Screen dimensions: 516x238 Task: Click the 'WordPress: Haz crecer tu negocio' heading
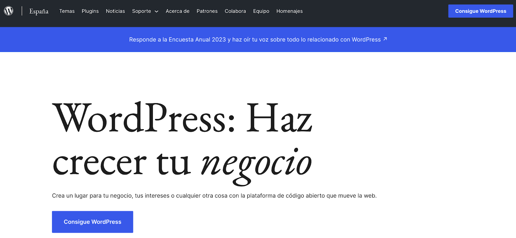pos(182,144)
